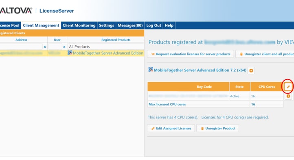Click the Altova logo
Screen dimensions: 294x160
tap(16, 11)
